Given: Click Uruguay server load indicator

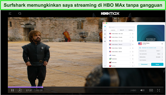Looking at the screenshot, I should pyautogui.click(x=130, y=55).
